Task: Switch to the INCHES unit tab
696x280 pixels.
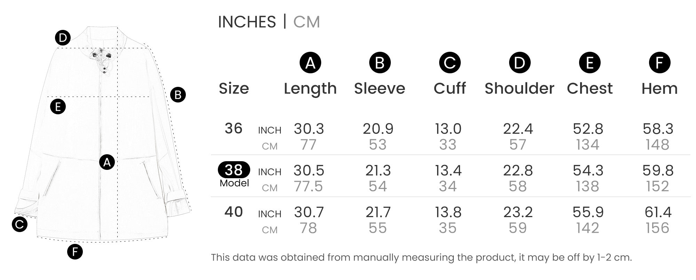Action: tap(247, 22)
